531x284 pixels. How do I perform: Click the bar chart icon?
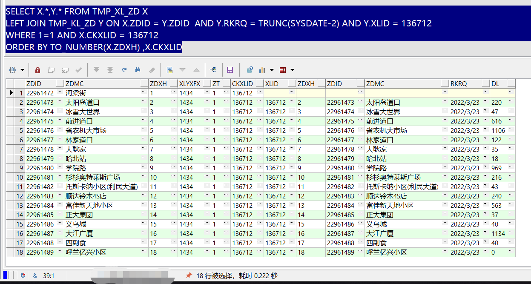262,70
